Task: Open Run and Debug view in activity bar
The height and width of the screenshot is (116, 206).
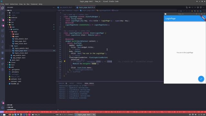Action: (3, 25)
